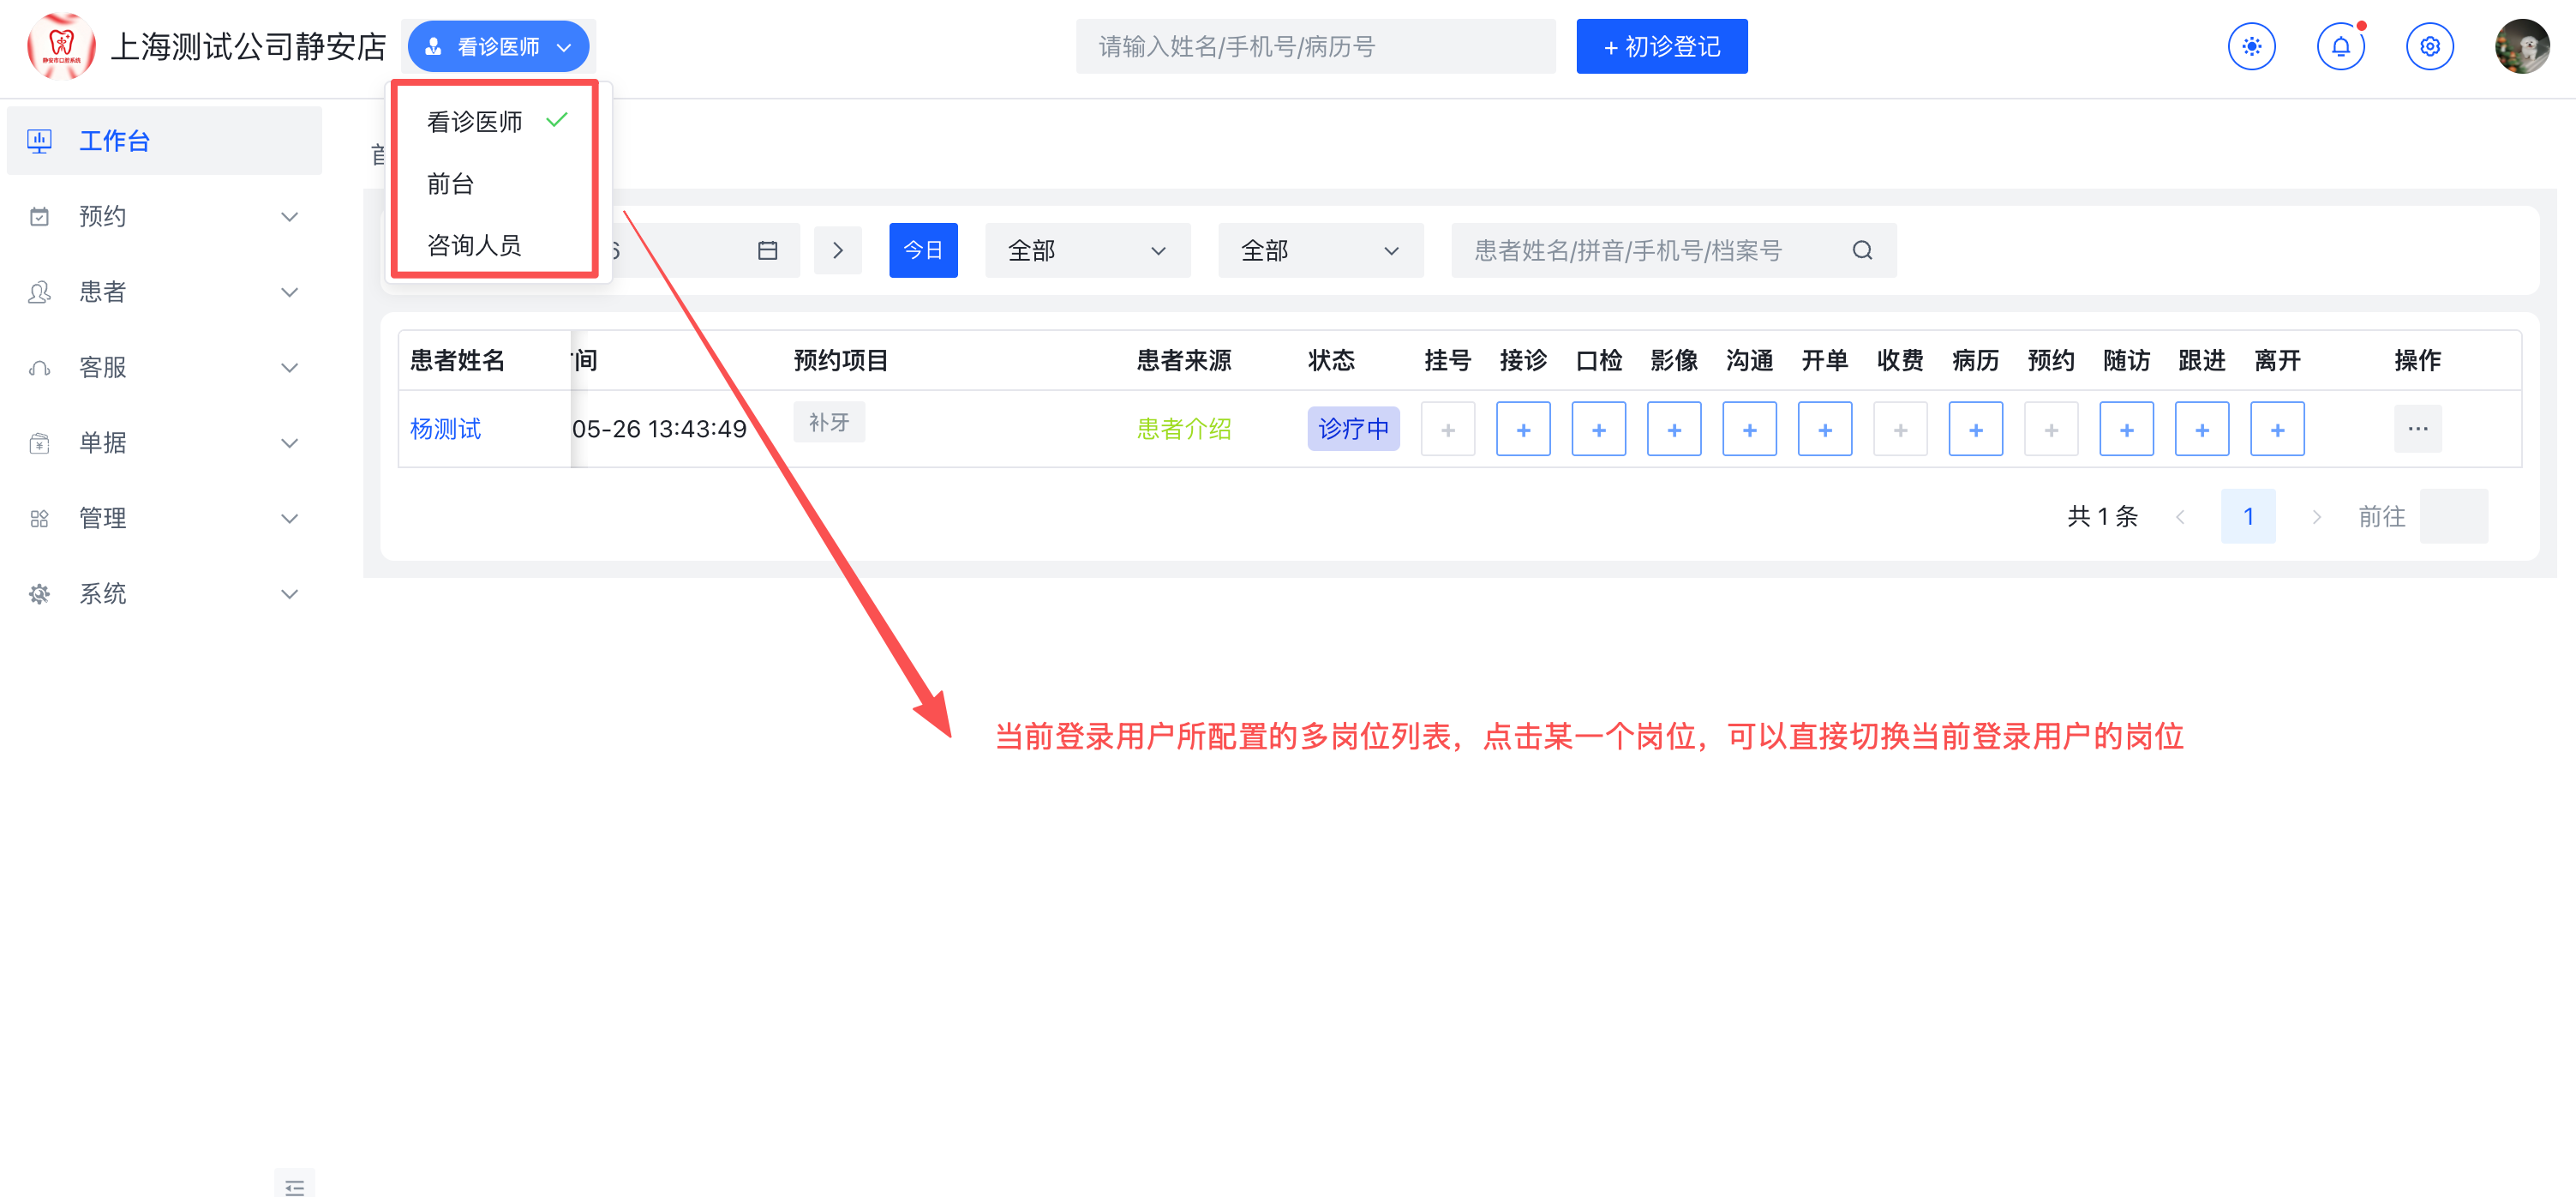
Task: Click the 预约 calendar sidebar icon
Action: tap(39, 216)
